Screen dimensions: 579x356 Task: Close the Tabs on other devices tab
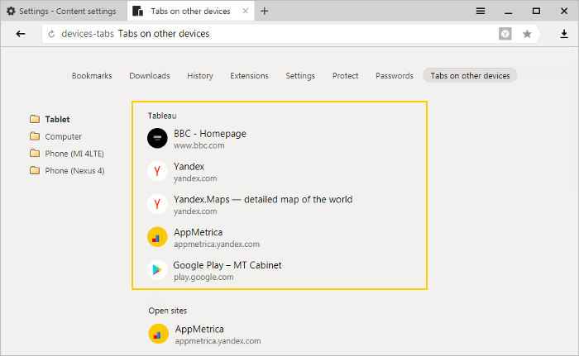245,11
